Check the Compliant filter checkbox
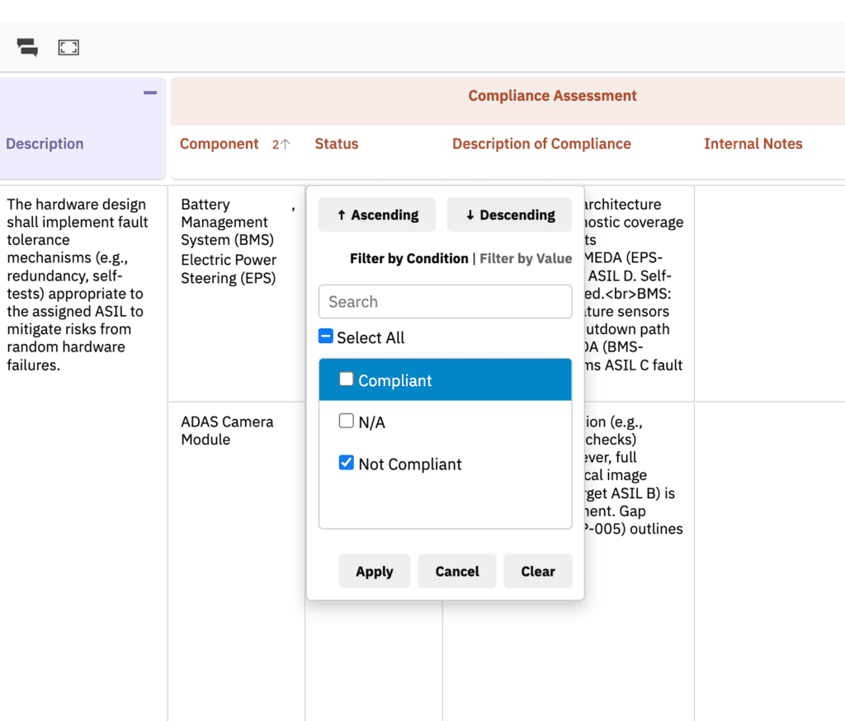This screenshot has height=721, width=845. [x=346, y=379]
